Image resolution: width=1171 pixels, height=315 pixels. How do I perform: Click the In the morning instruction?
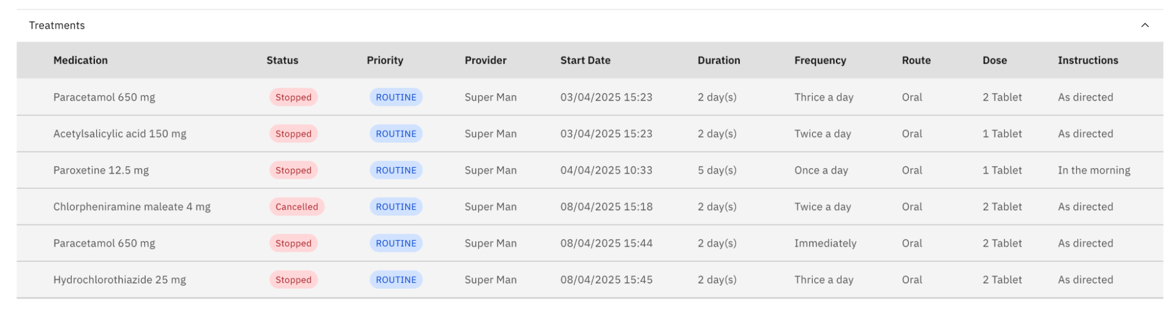[1094, 171]
